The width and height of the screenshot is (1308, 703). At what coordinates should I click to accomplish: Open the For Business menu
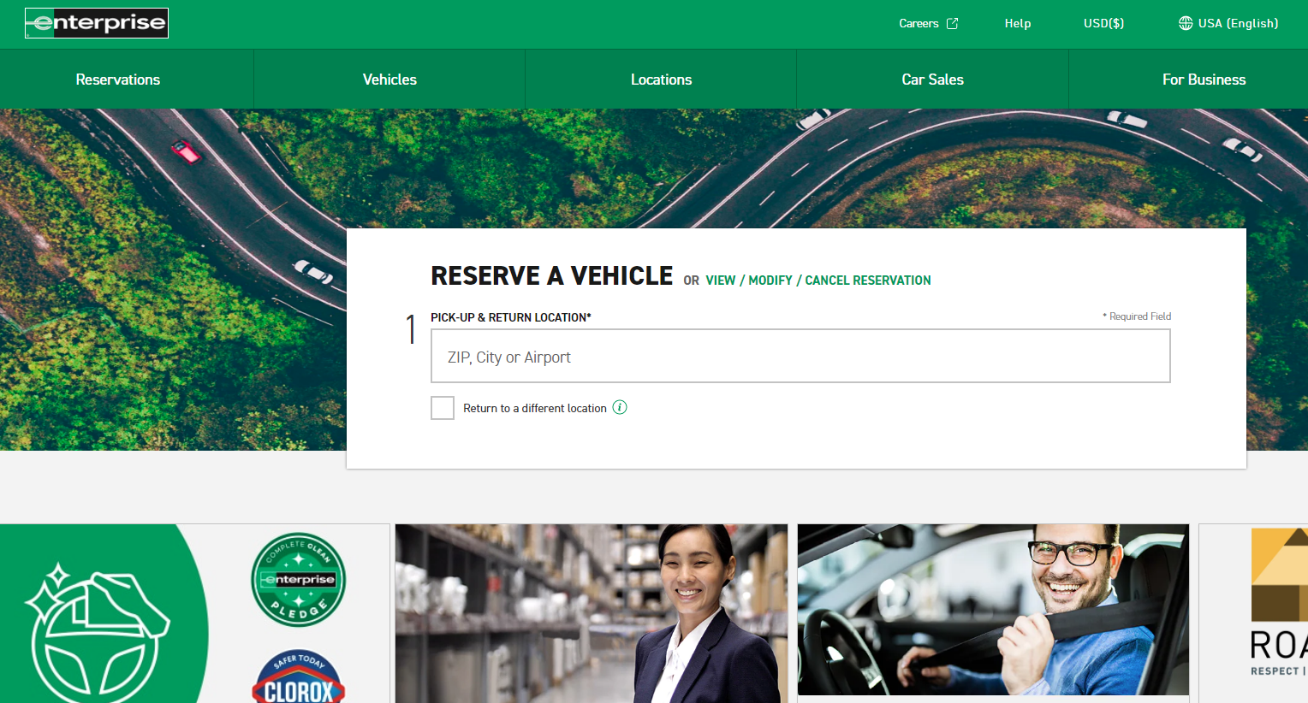point(1204,80)
